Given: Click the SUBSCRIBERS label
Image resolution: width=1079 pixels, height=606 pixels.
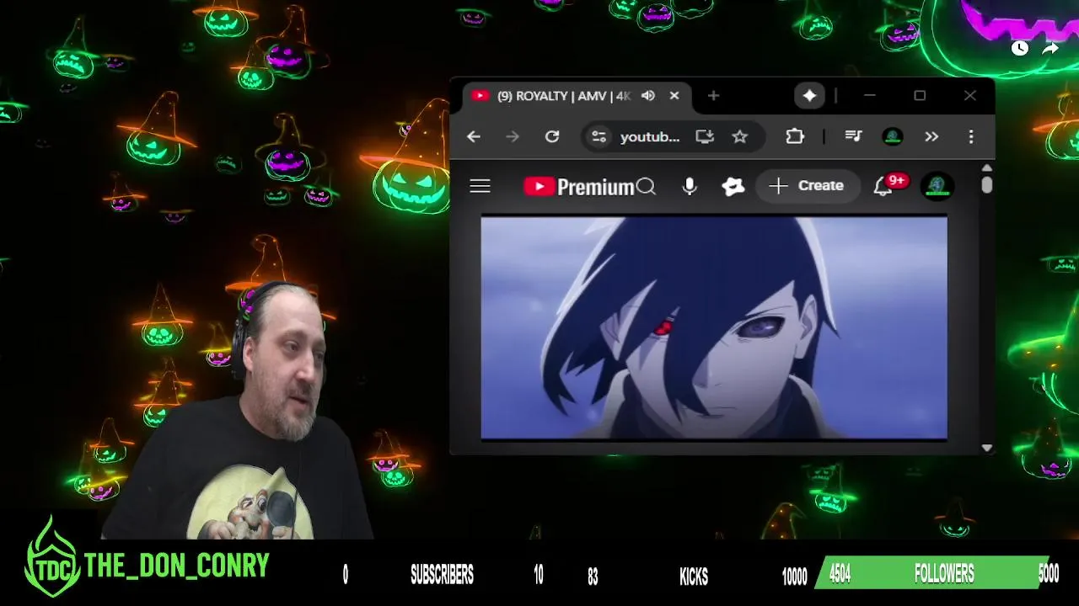Looking at the screenshot, I should tap(442, 575).
